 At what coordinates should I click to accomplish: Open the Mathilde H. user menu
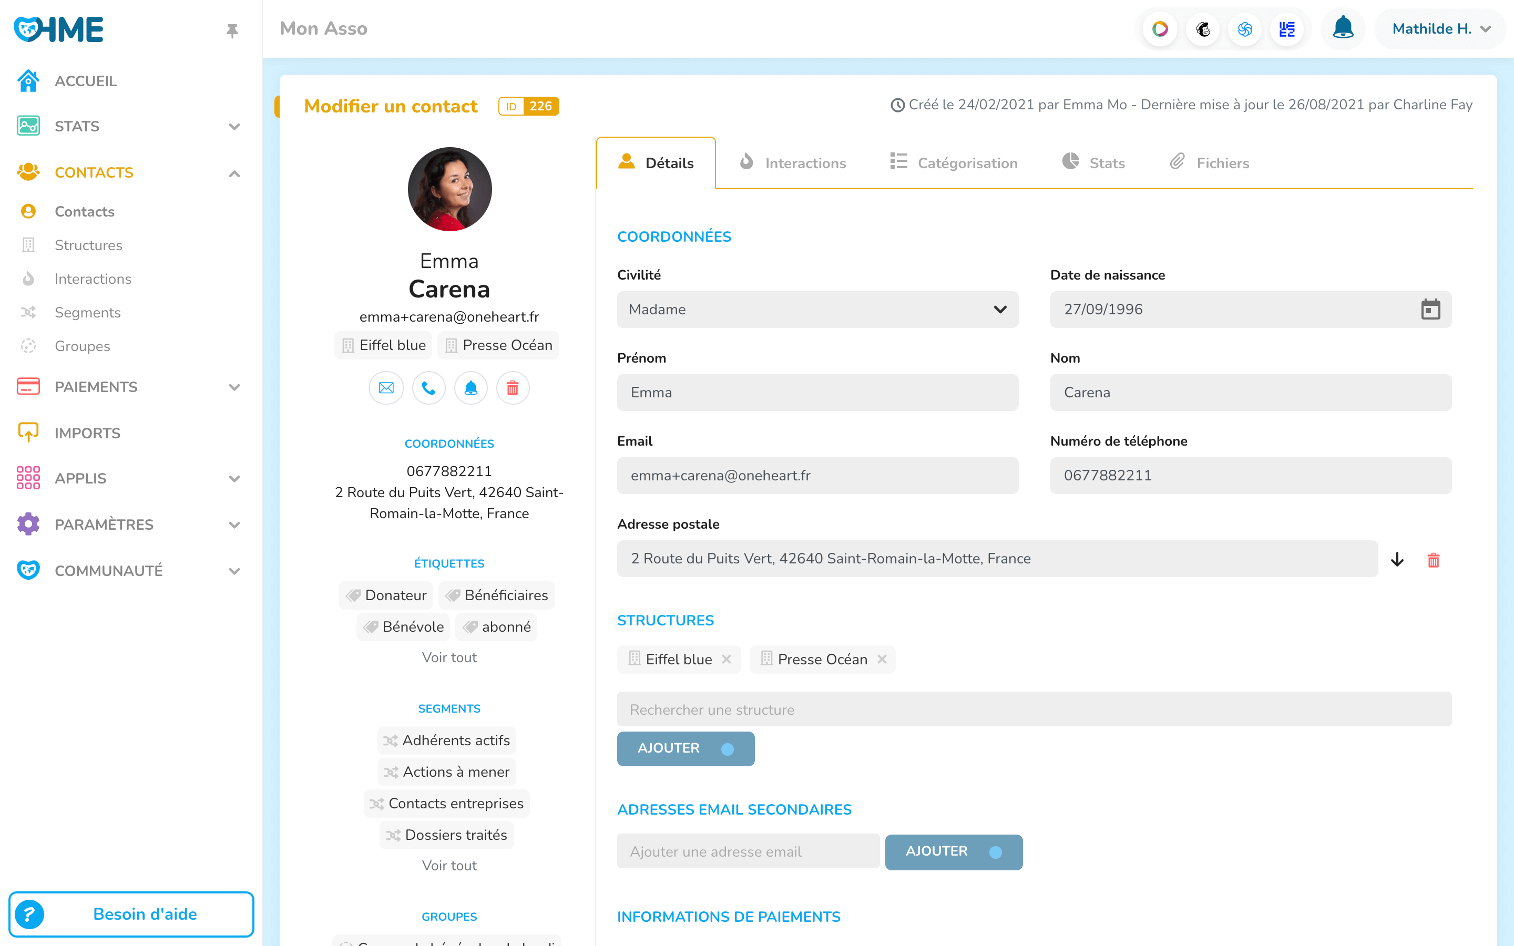coord(1441,29)
